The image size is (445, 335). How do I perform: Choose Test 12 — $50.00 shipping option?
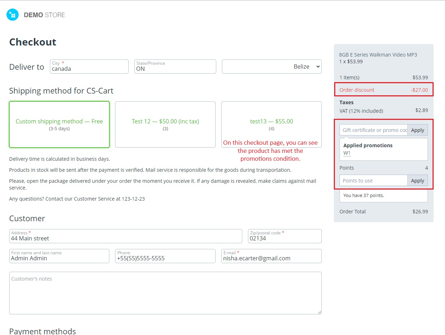click(165, 124)
